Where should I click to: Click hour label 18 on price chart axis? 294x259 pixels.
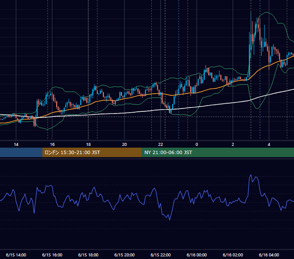(x=88, y=145)
